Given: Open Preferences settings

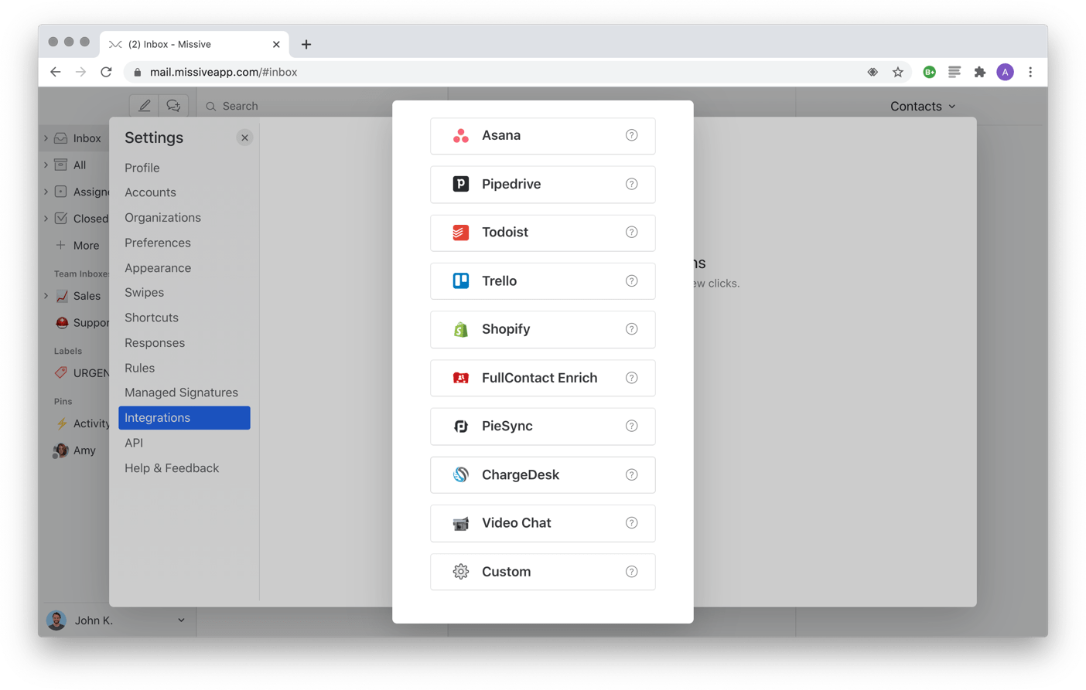Looking at the screenshot, I should point(157,243).
